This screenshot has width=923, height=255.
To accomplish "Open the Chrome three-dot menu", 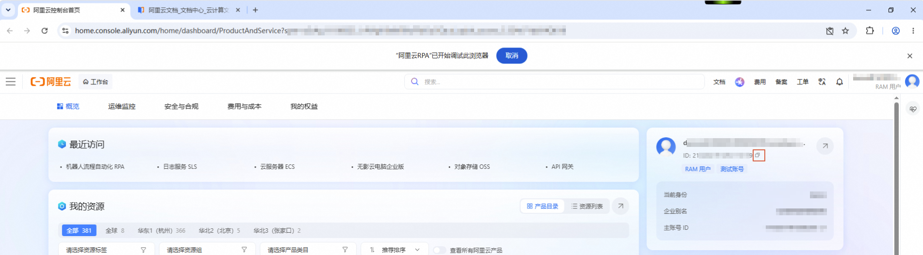I will [x=913, y=31].
